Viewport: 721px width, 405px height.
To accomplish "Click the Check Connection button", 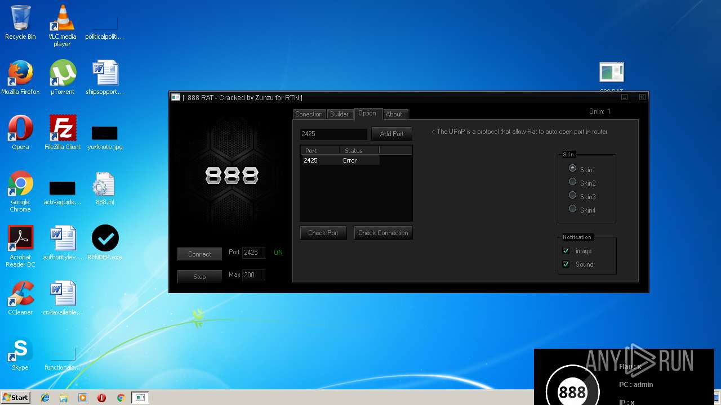I will [383, 233].
